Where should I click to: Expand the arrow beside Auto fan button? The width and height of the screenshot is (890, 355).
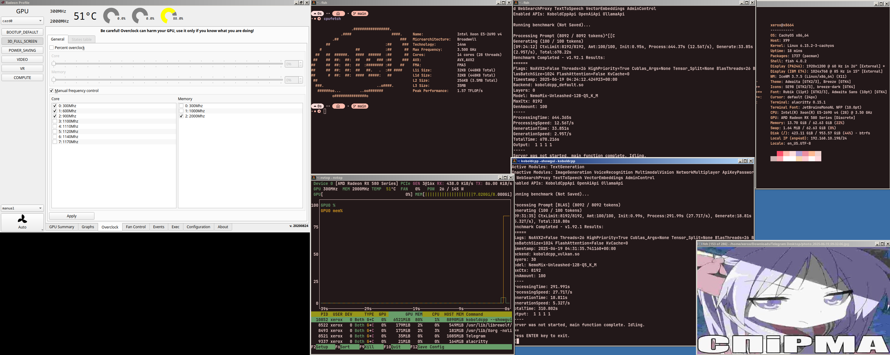pyautogui.click(x=42, y=230)
